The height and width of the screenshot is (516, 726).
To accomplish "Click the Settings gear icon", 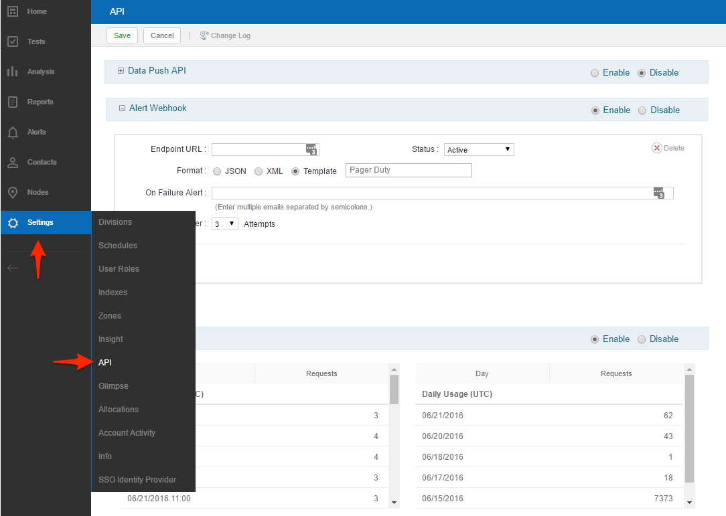I will (13, 223).
